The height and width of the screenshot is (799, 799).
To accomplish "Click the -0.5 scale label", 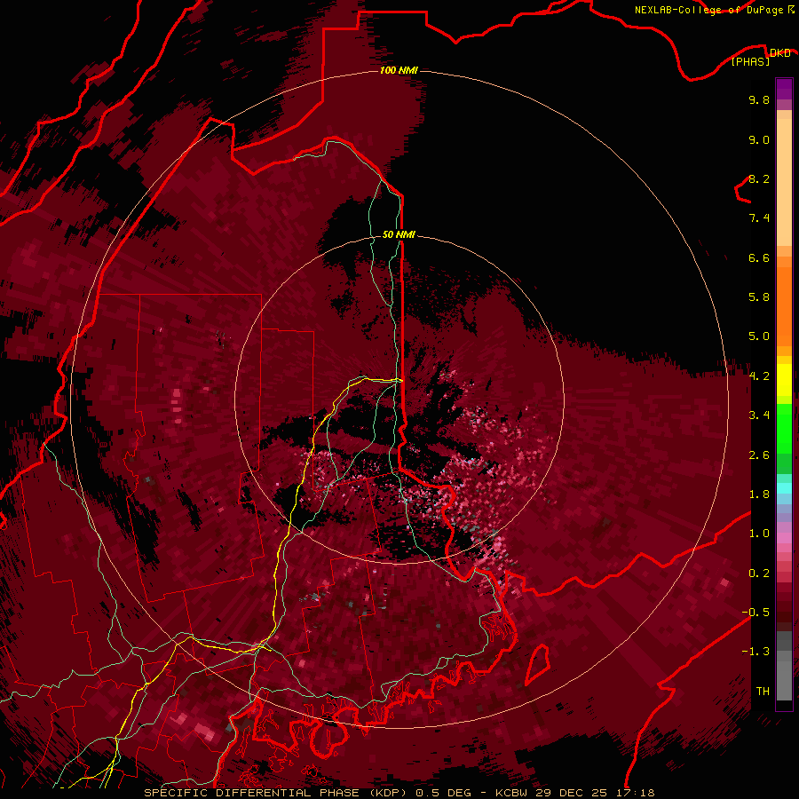I will click(x=755, y=613).
